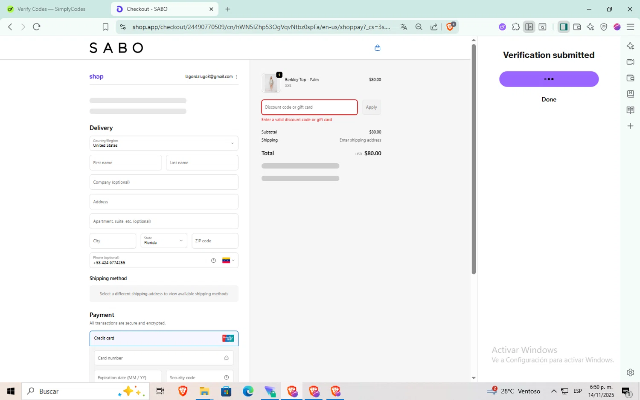This screenshot has height=400, width=640.
Task: Focus the City field
Action: [x=113, y=241]
